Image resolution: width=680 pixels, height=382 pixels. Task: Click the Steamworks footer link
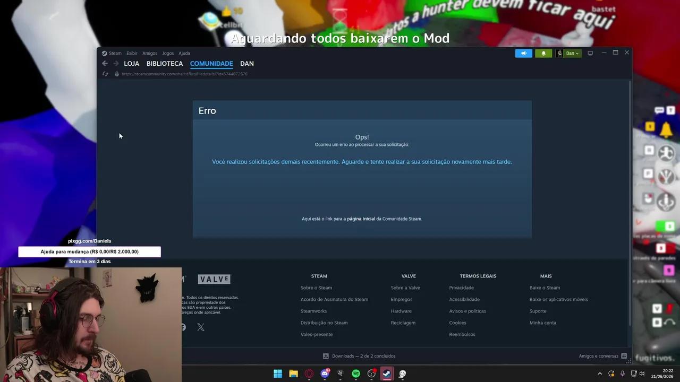[x=313, y=311]
